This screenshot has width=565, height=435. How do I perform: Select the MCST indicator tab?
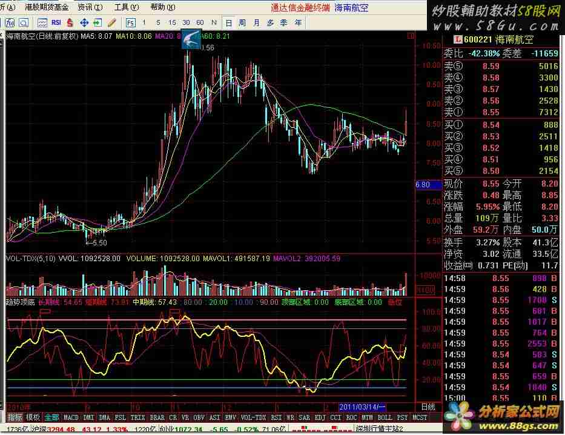click(x=420, y=417)
